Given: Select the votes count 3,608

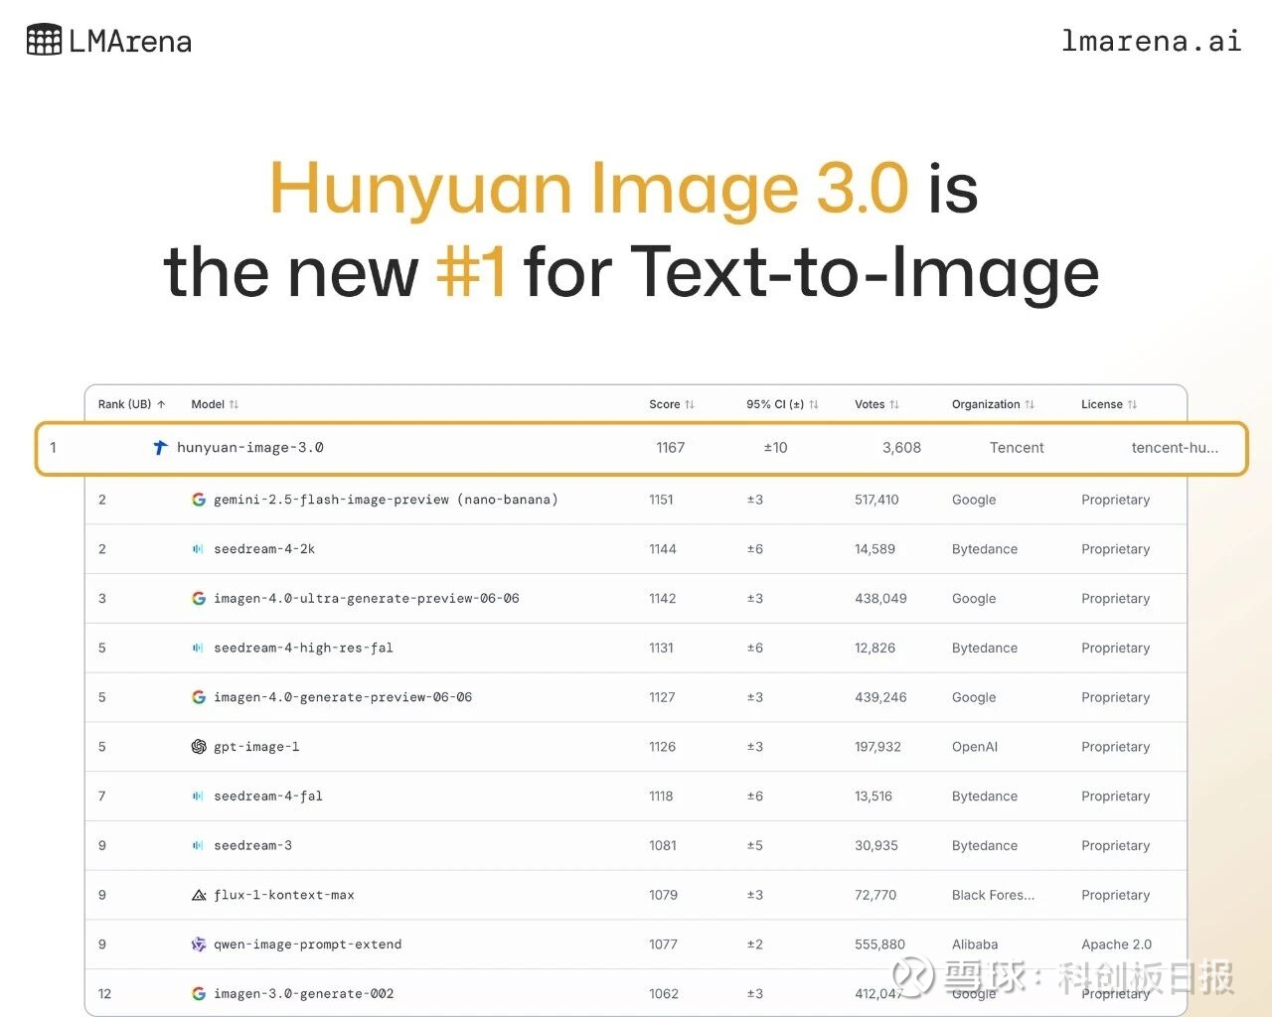Looking at the screenshot, I should (901, 448).
